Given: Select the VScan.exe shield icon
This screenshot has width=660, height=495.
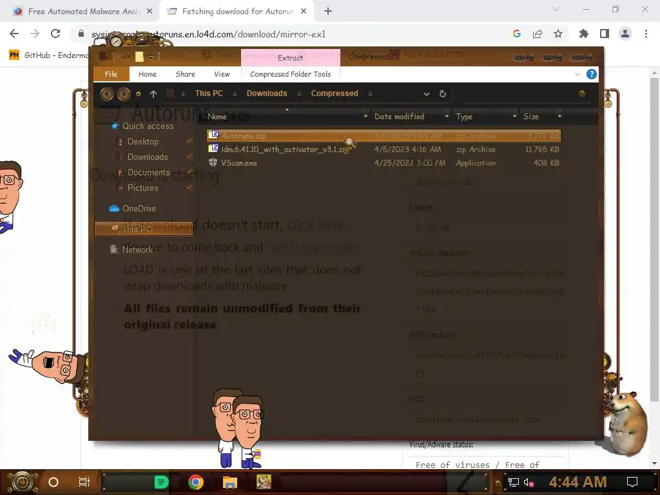Looking at the screenshot, I should (213, 162).
